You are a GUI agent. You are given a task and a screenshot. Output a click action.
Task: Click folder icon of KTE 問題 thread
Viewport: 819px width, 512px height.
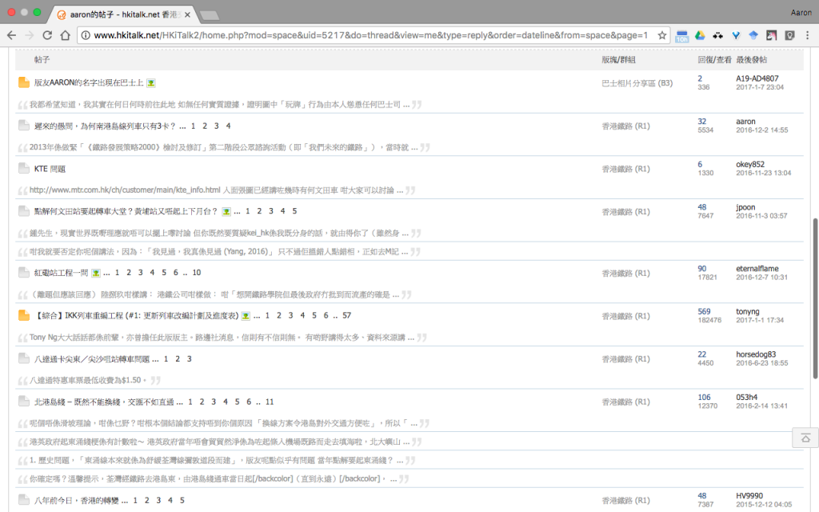click(23, 168)
